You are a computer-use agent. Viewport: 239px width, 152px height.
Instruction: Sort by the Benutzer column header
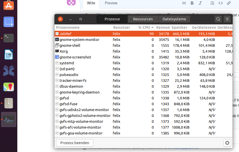pos(124,27)
